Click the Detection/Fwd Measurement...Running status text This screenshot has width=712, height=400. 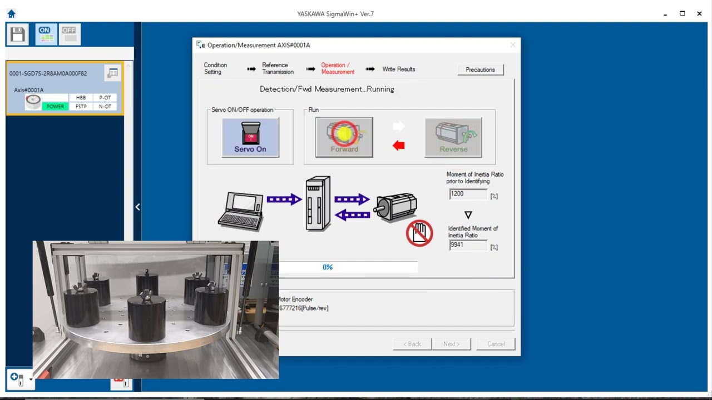coord(327,89)
